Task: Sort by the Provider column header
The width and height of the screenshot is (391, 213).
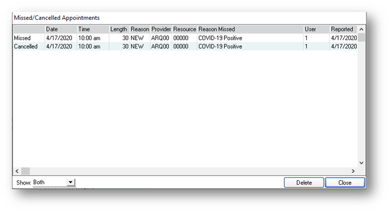Action: [x=161, y=30]
